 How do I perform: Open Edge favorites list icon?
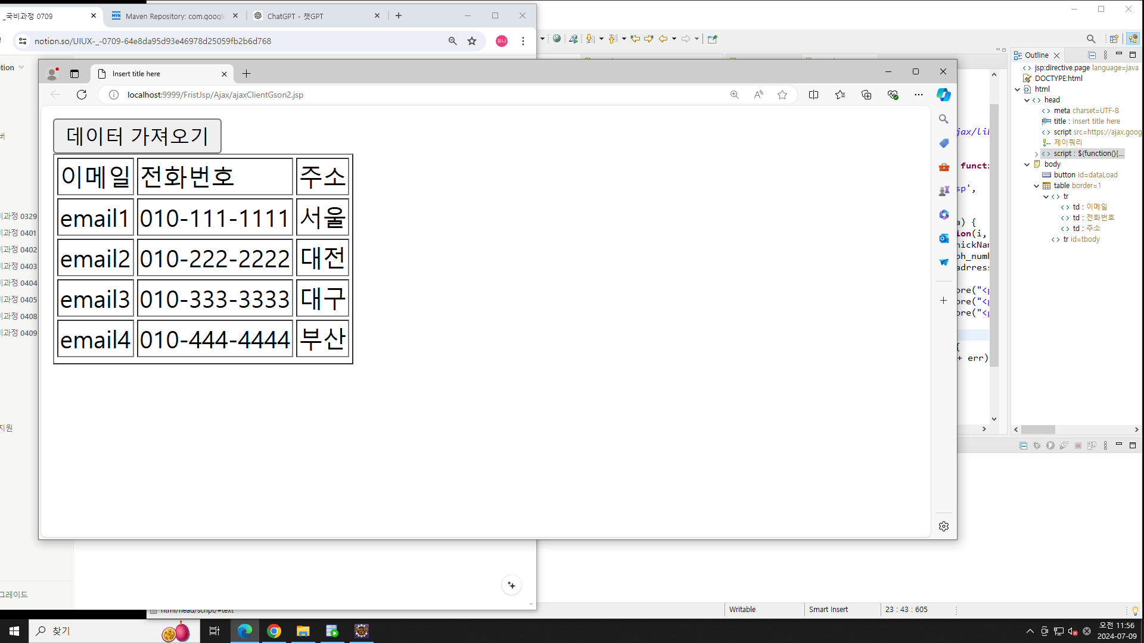pos(840,95)
